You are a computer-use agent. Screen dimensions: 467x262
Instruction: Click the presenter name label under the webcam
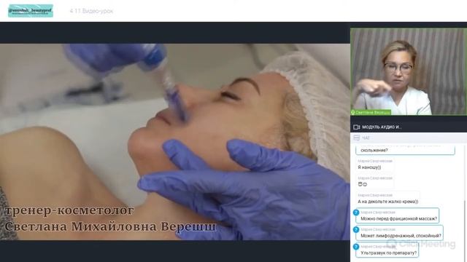(371, 112)
